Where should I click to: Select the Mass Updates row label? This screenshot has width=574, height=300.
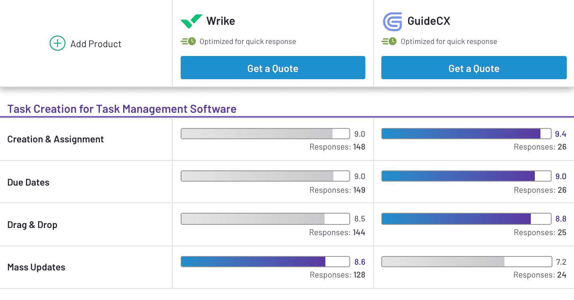click(x=36, y=267)
